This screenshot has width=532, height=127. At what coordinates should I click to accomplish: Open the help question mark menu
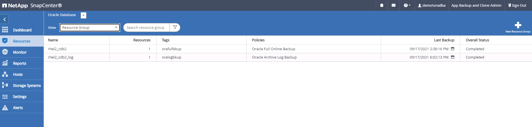[407, 5]
